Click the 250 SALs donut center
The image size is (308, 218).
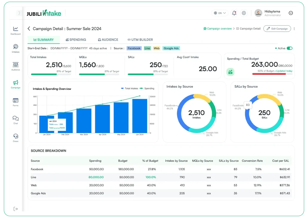(x=264, y=114)
